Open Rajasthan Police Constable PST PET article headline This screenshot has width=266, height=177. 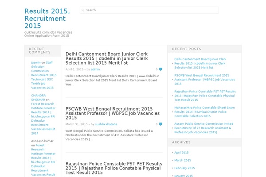coord(114,168)
